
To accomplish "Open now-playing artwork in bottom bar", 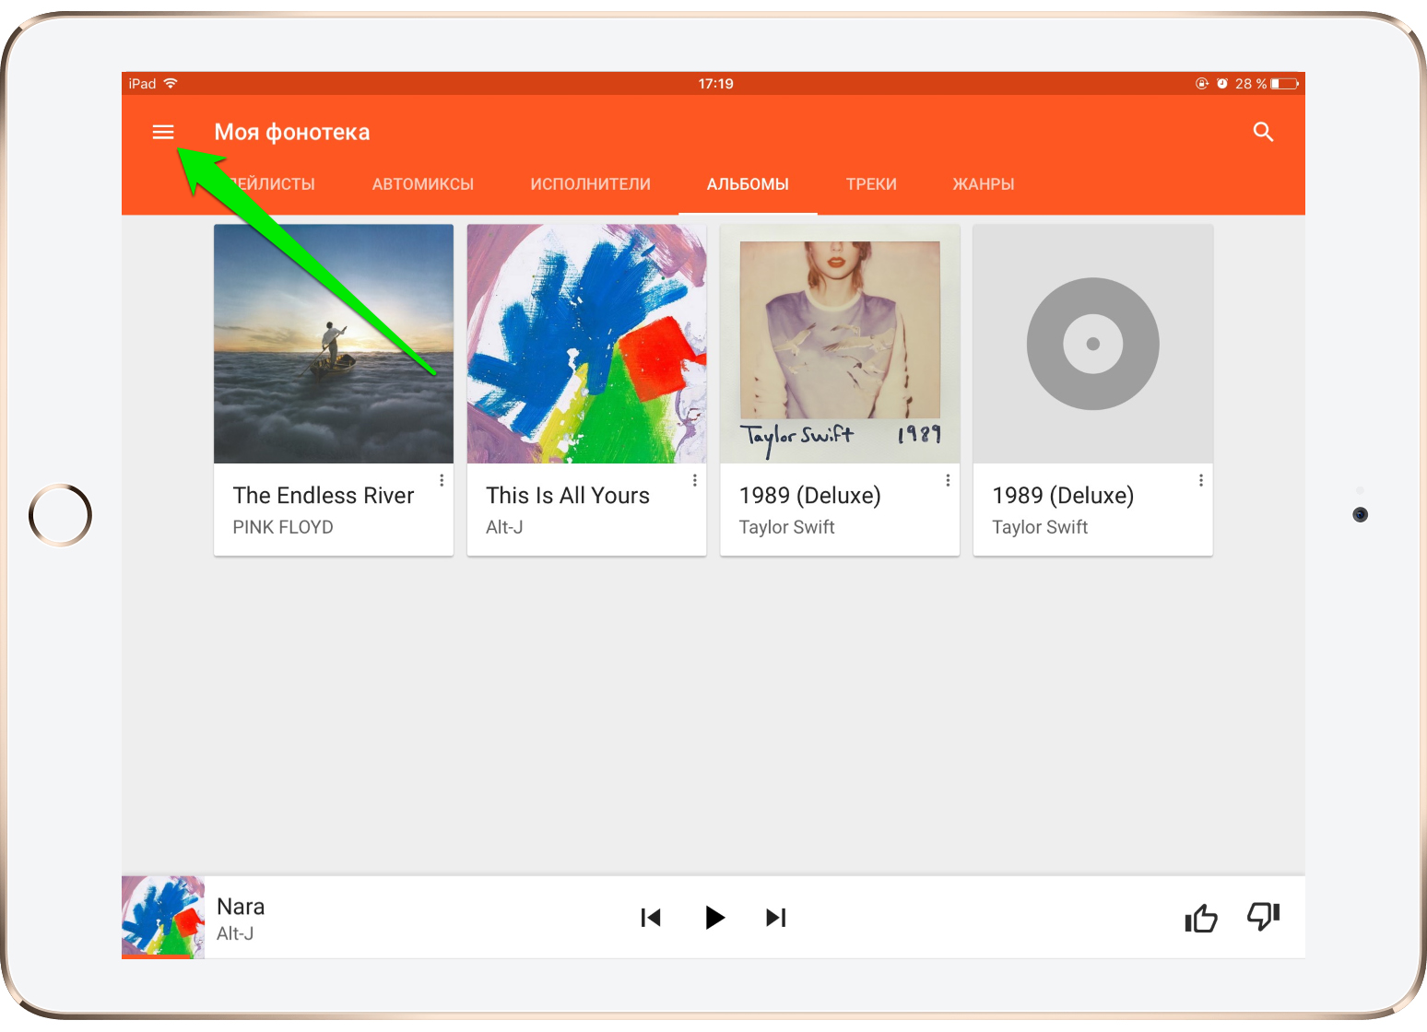I will 163,918.
